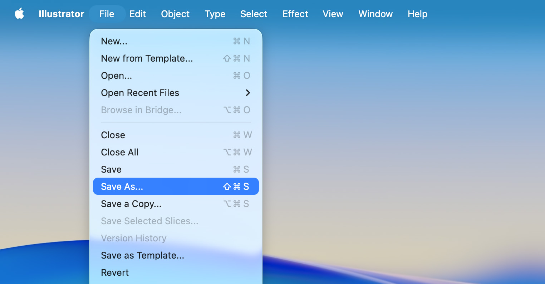Open the Type menu
The height and width of the screenshot is (284, 545).
[215, 14]
